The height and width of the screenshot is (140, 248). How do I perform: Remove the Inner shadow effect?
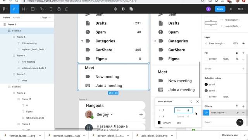[243, 112]
